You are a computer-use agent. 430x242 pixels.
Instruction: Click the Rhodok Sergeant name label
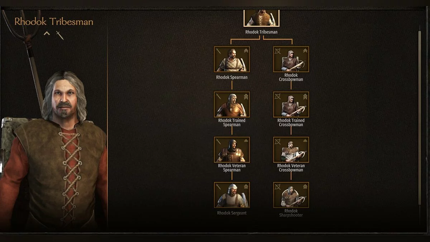click(232, 213)
